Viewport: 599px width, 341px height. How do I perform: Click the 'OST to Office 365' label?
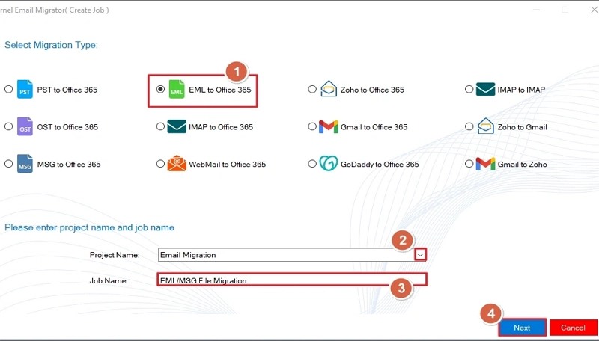67,127
